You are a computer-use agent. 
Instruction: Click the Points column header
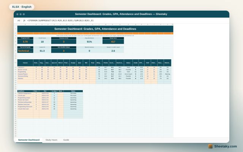106,63
